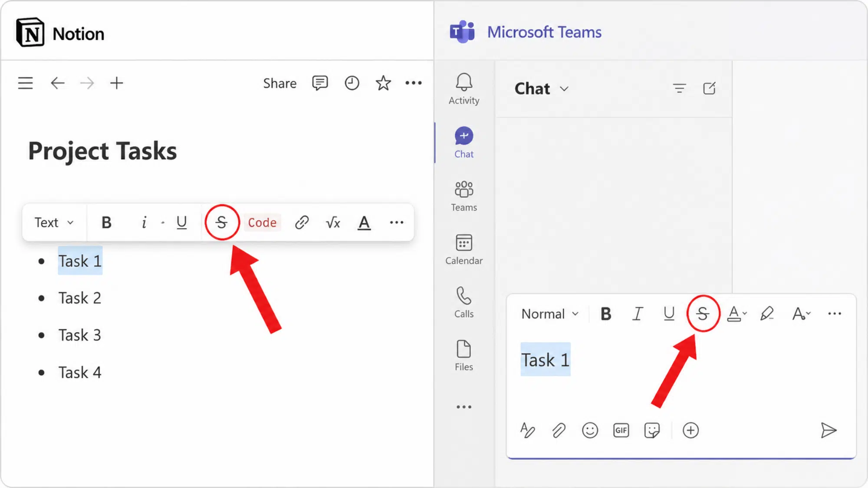868x488 pixels.
Task: Go back with Notion's left arrow
Action: [x=57, y=83]
